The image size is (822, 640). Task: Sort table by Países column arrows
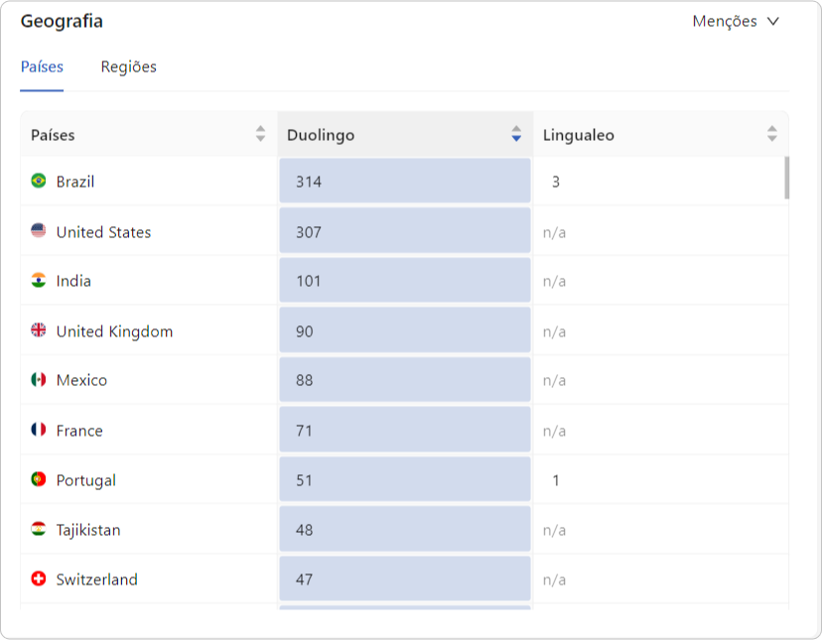(260, 134)
